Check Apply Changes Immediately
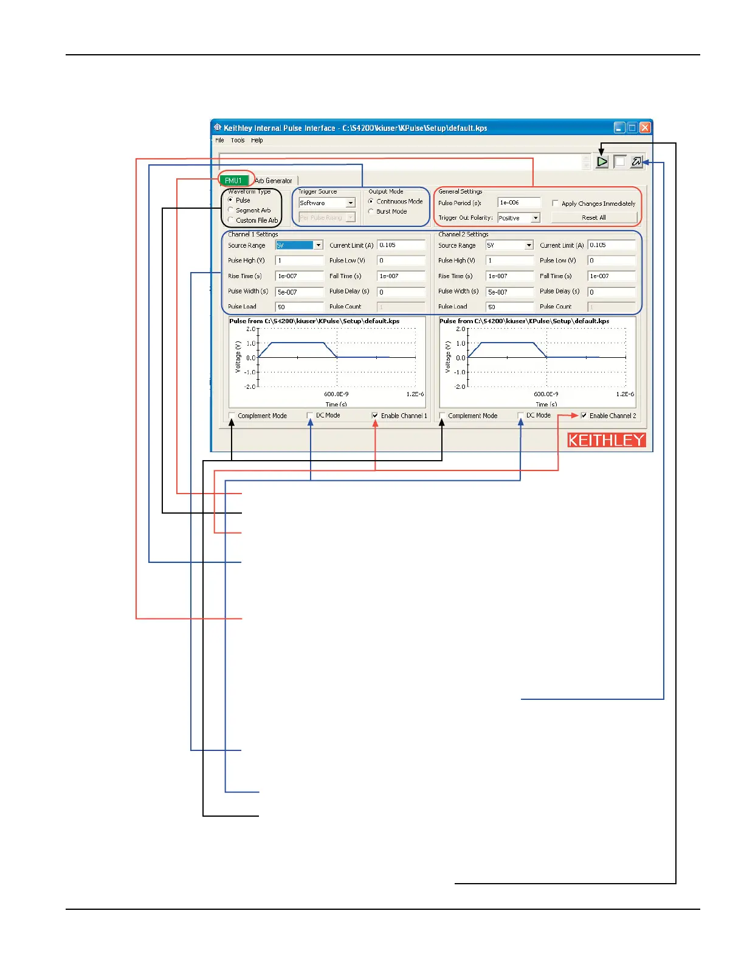 point(555,203)
